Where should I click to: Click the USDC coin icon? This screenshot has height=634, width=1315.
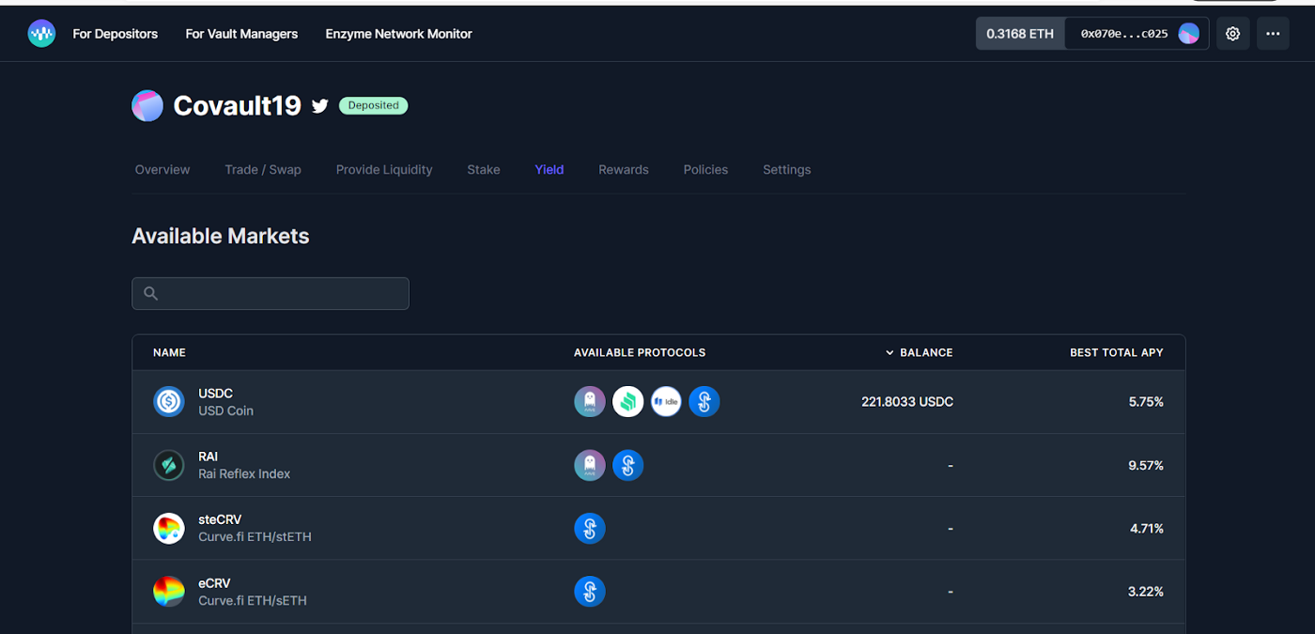coord(169,402)
